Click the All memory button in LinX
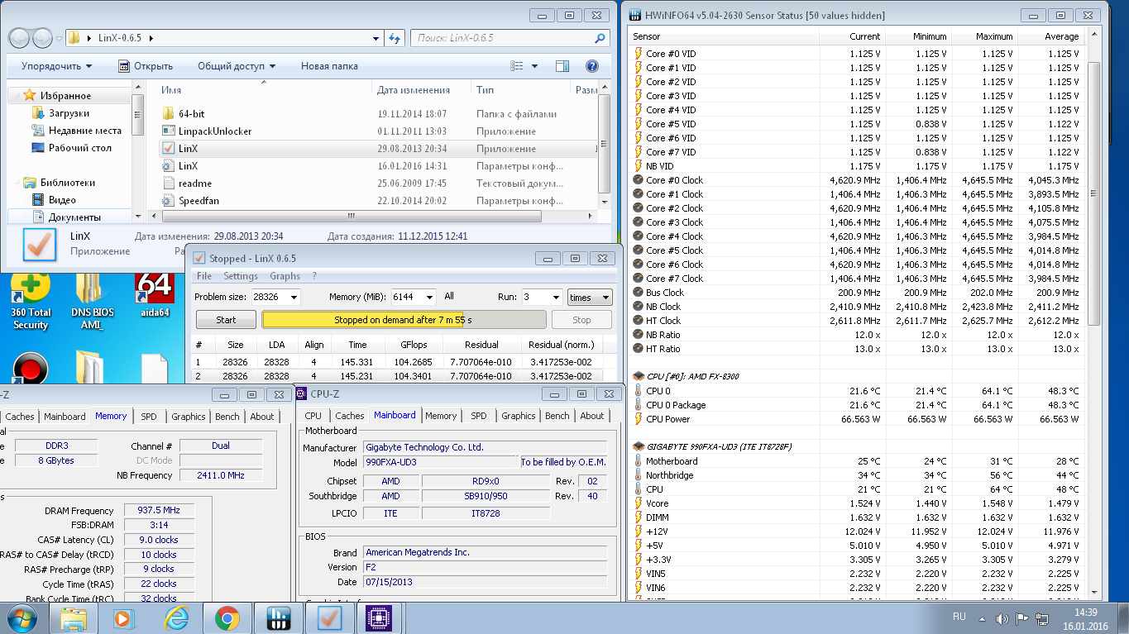The image size is (1129, 634). tap(449, 296)
